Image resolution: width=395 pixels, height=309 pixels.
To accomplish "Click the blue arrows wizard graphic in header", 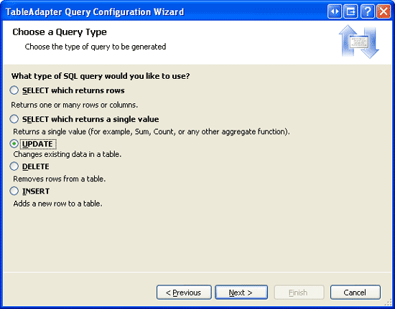I will pyautogui.click(x=359, y=42).
